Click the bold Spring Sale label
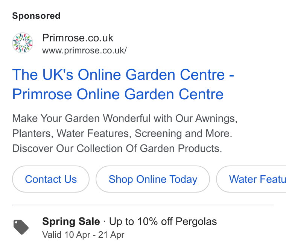286x249 pixels. [x=71, y=222]
